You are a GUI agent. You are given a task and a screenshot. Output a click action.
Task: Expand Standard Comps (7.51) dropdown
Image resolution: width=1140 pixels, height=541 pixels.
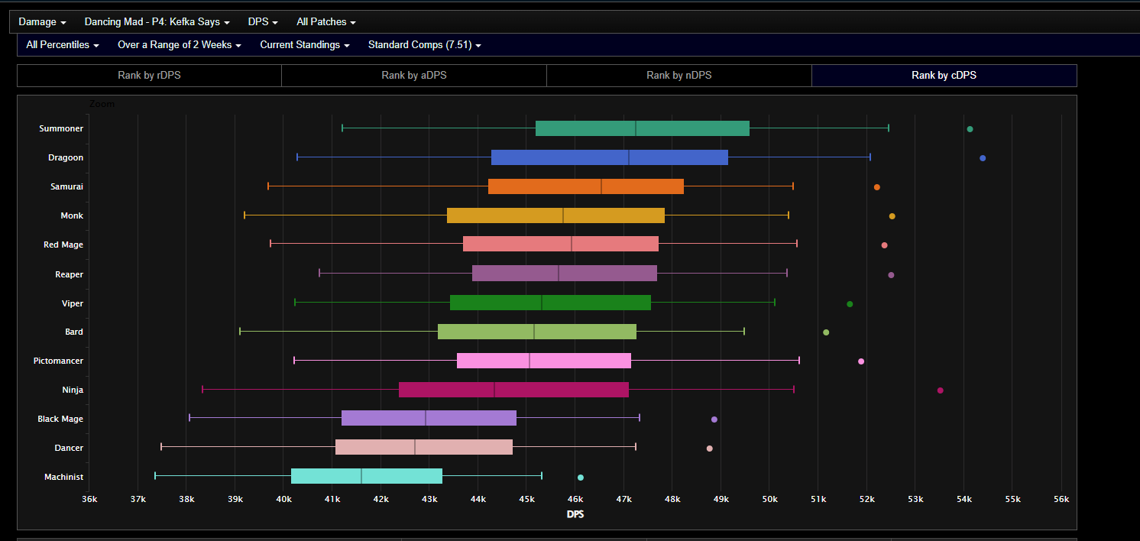[x=424, y=45]
